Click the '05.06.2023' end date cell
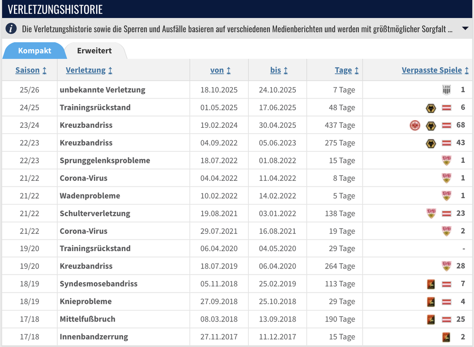This screenshot has height=347, width=474. pyautogui.click(x=277, y=142)
